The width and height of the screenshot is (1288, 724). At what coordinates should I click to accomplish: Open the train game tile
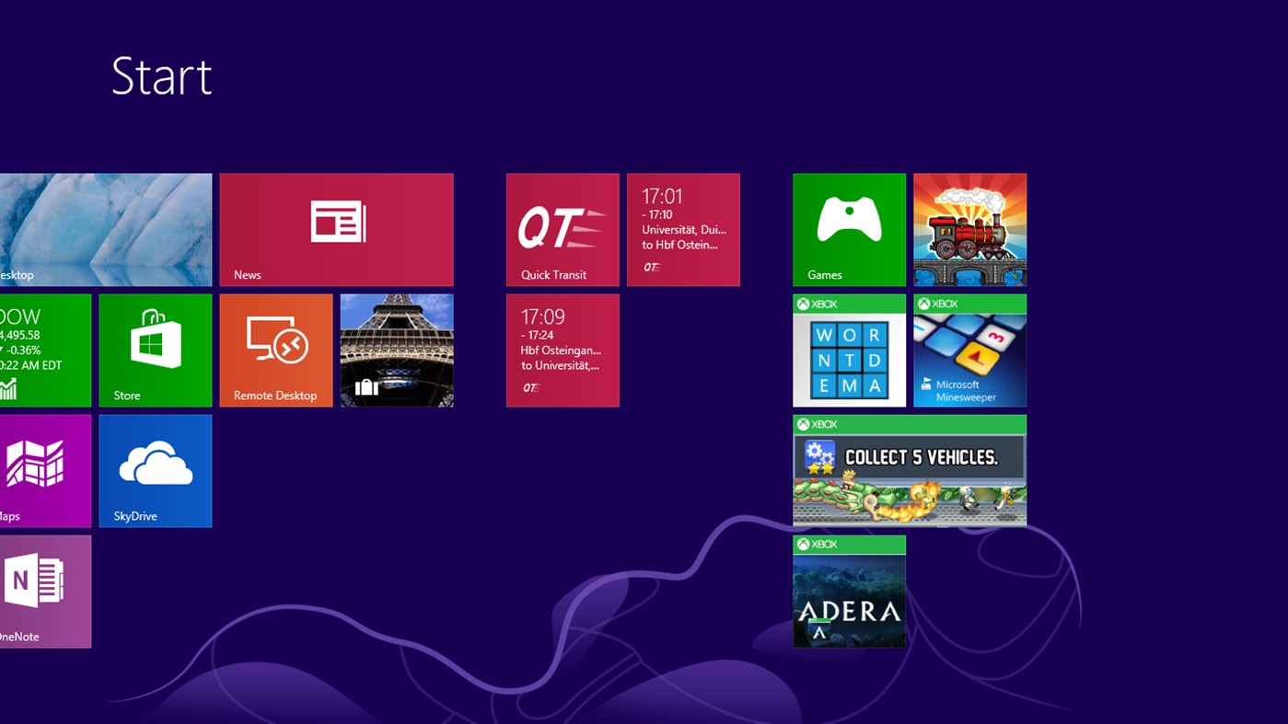[969, 229]
